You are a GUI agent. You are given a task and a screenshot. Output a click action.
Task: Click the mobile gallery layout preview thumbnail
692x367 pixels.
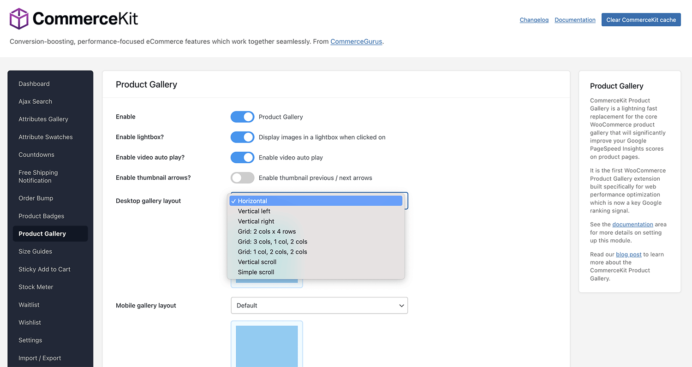click(x=267, y=344)
